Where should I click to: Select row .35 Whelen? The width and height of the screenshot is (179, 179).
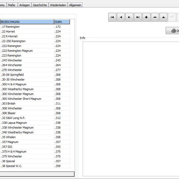(x=35, y=137)
